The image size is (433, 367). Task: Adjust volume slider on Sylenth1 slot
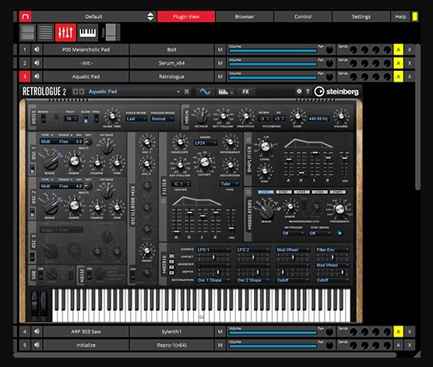click(x=273, y=333)
